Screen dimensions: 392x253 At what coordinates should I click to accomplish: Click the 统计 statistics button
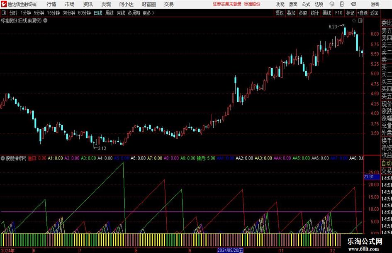314,13
